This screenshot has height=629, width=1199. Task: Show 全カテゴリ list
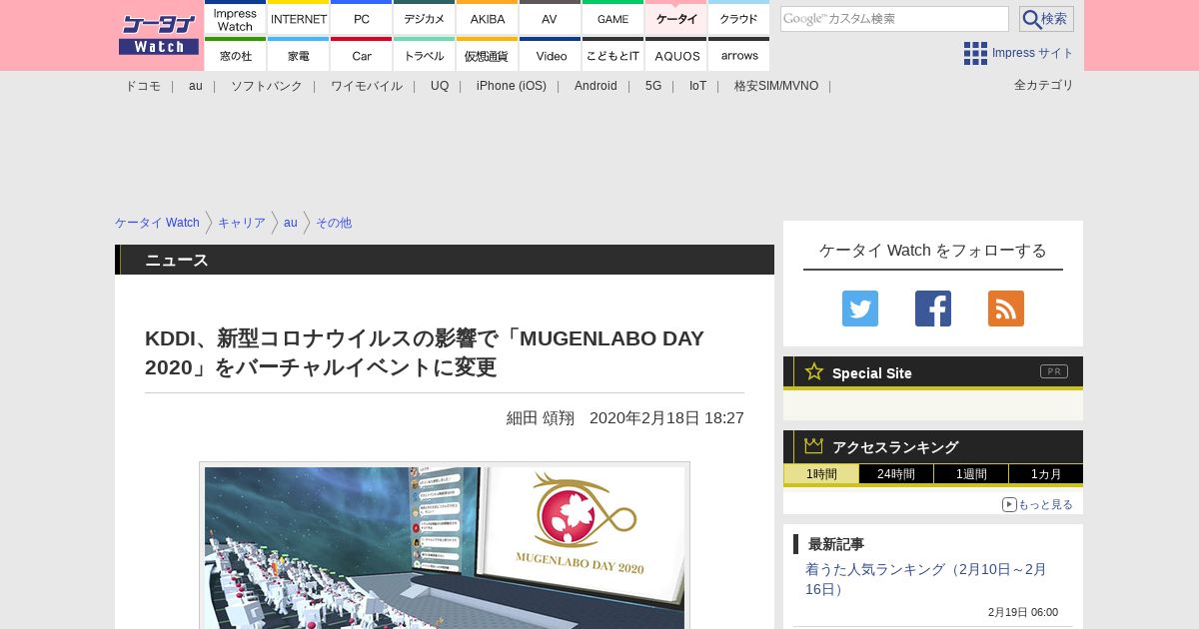[1044, 85]
